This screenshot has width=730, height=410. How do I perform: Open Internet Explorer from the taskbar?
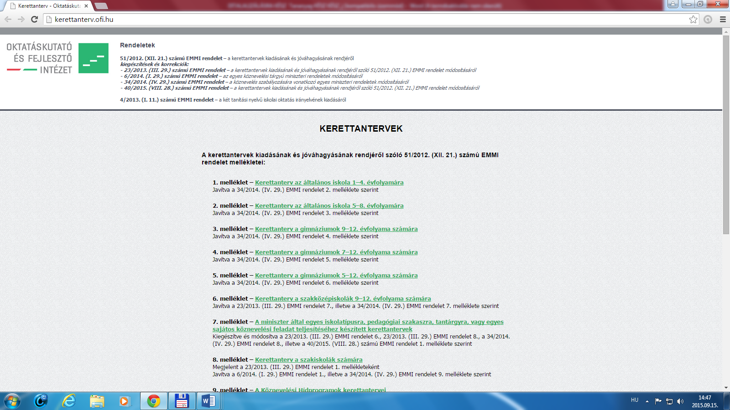click(x=69, y=401)
